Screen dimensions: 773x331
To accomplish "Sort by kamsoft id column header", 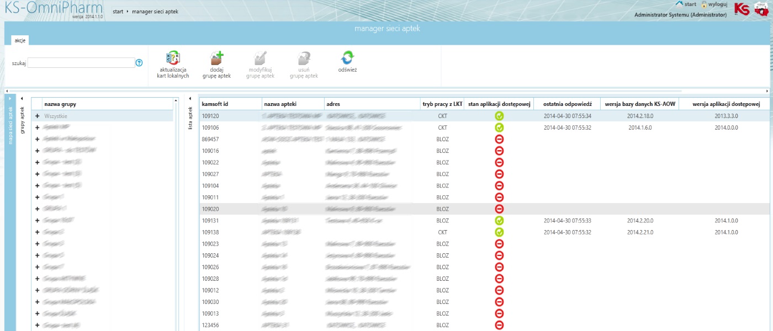I will (x=215, y=104).
